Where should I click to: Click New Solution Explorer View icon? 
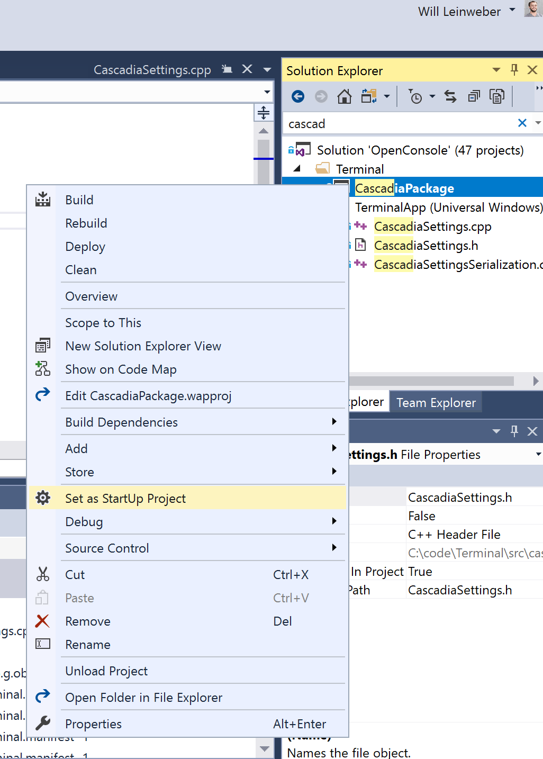click(43, 346)
